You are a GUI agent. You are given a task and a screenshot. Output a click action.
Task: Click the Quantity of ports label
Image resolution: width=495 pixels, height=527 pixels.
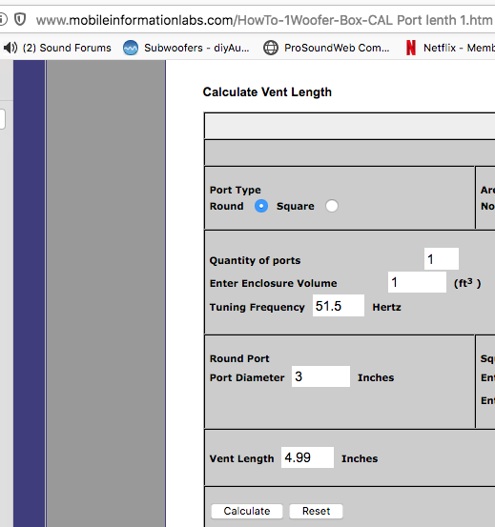point(255,260)
